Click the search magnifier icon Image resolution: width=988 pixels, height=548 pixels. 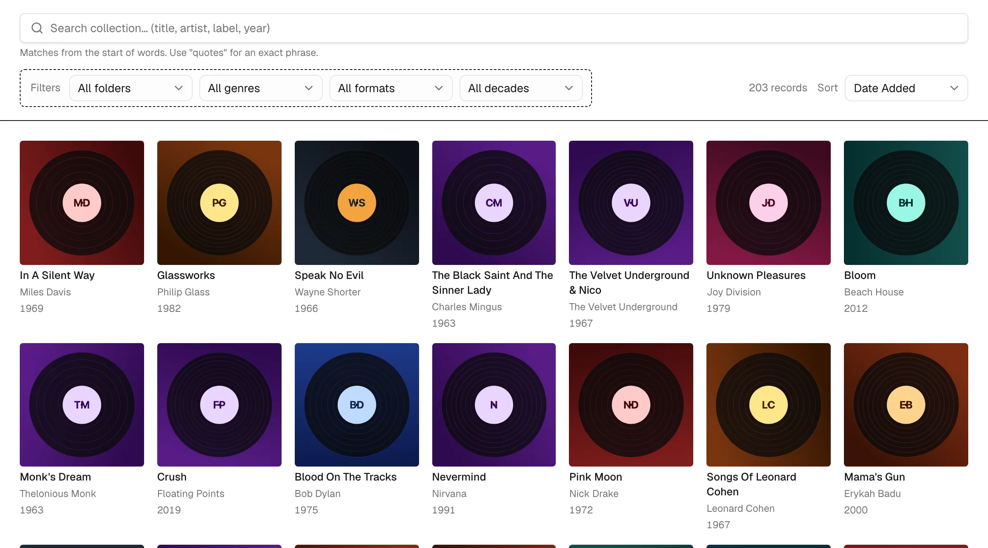tap(37, 28)
